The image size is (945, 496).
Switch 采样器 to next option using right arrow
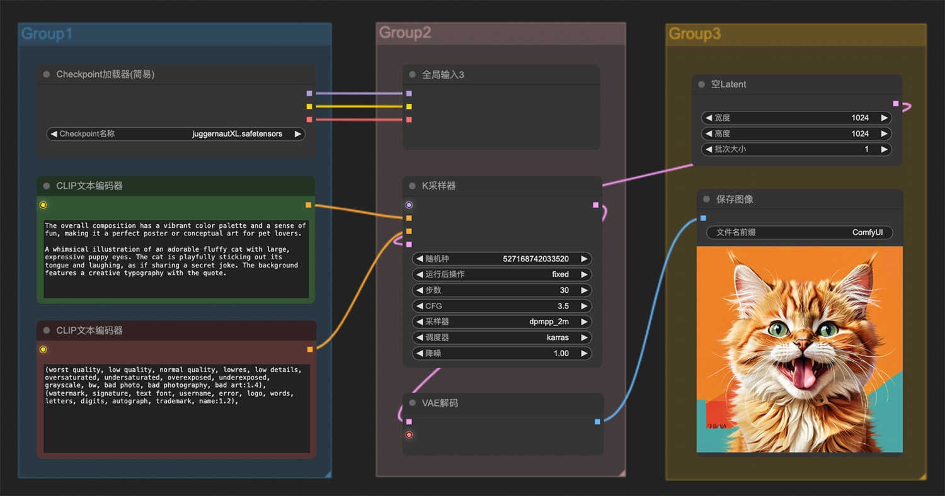point(584,322)
